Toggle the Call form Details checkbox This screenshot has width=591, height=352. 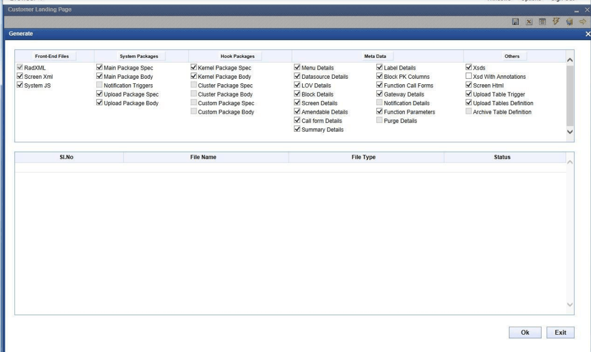[297, 120]
